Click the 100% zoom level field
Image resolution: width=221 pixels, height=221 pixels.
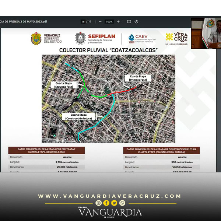coord(109,22)
